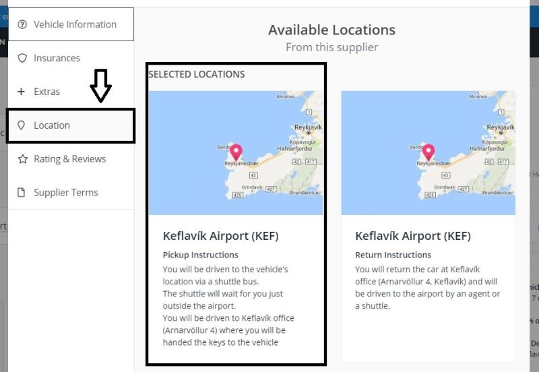
Task: Open the Location tab
Action: click(71, 125)
